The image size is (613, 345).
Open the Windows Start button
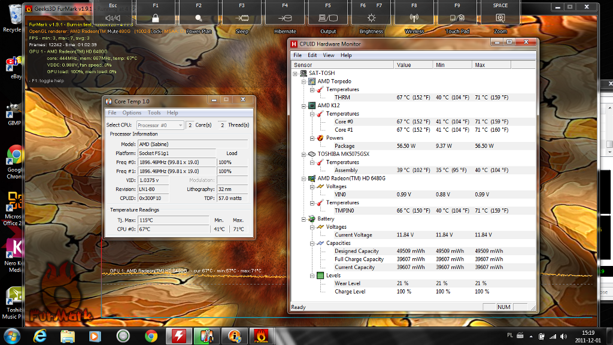pos(12,336)
